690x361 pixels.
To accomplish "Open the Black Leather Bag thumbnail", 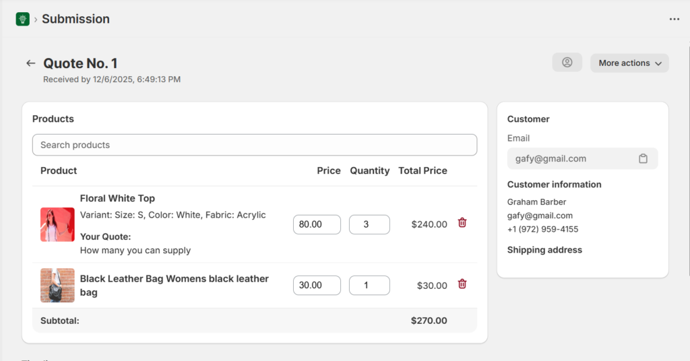I will (57, 285).
